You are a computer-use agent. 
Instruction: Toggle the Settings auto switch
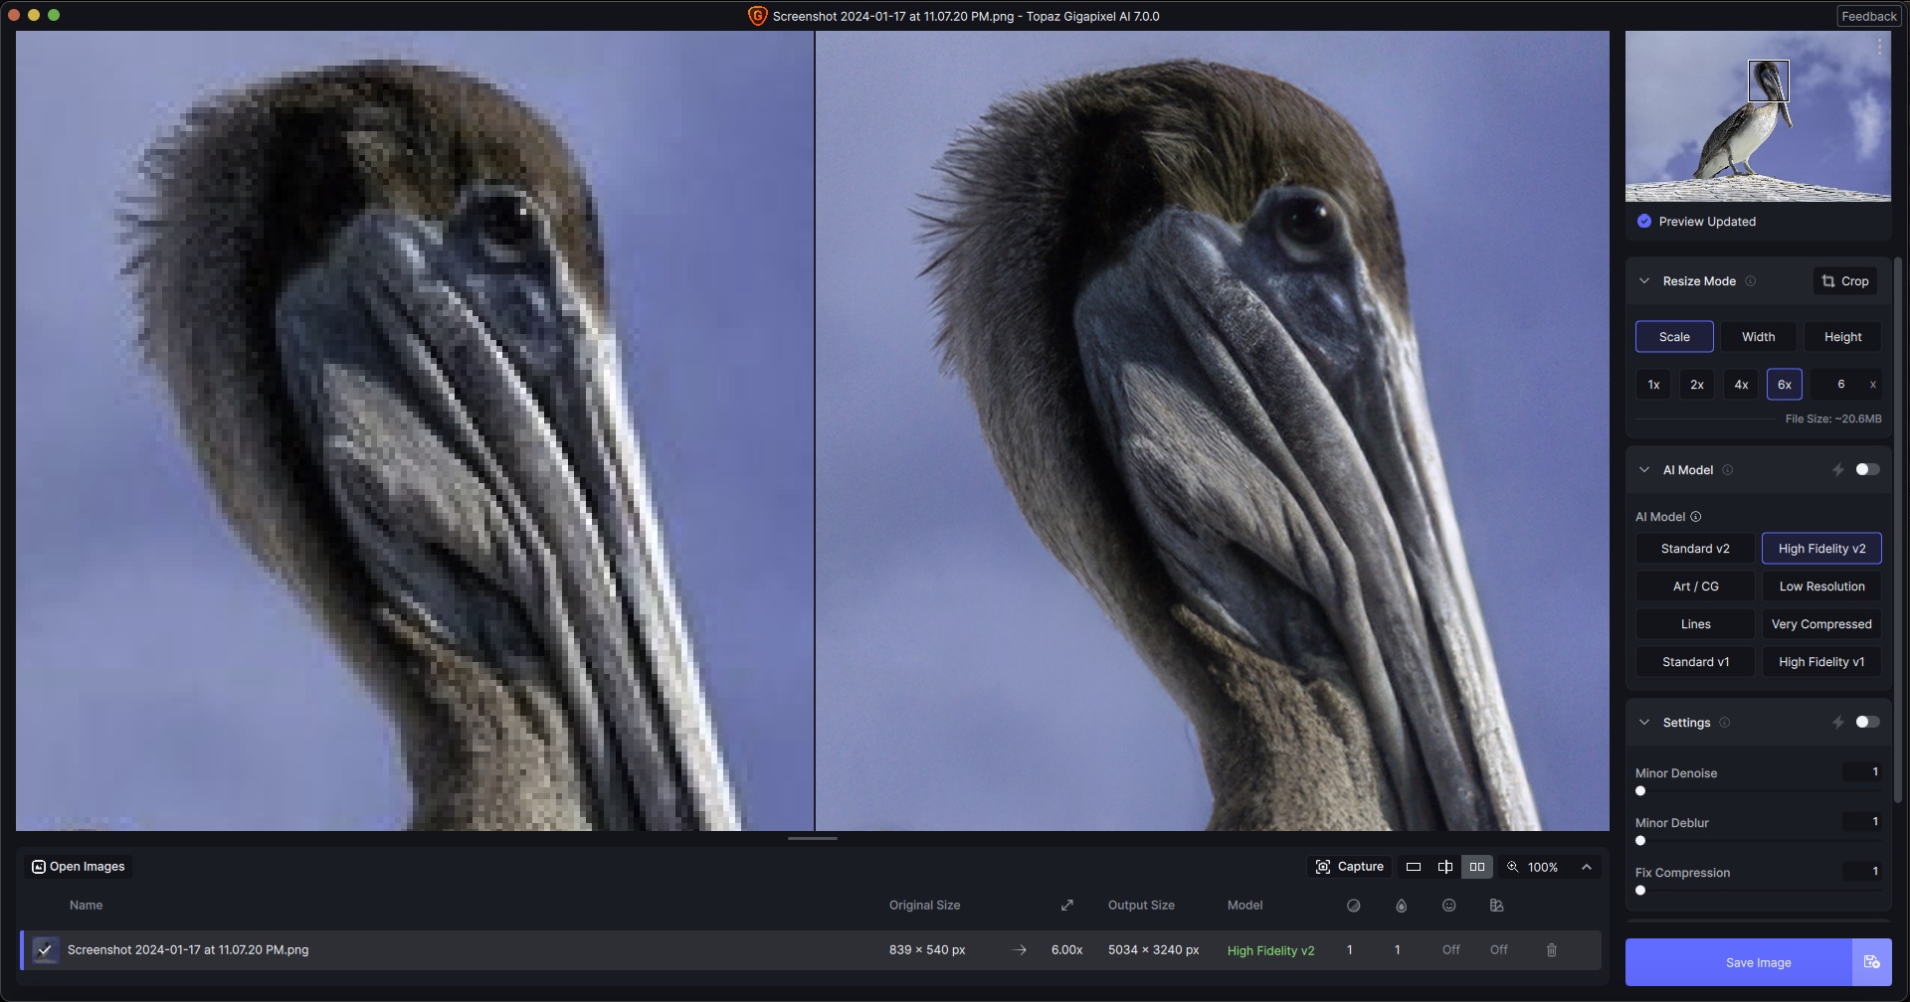(x=1867, y=723)
